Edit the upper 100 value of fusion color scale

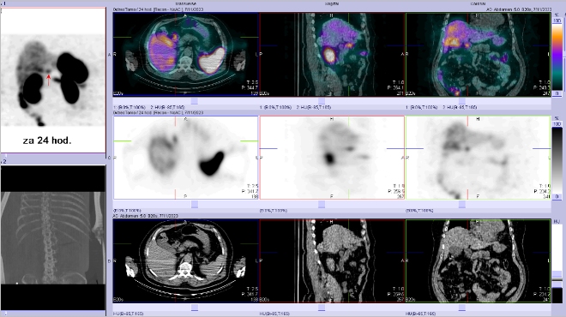coord(557,21)
